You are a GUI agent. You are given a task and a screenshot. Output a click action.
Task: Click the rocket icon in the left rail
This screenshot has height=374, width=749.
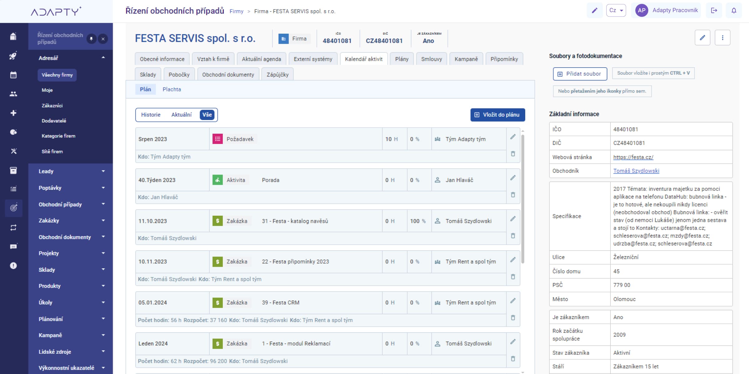point(13,56)
